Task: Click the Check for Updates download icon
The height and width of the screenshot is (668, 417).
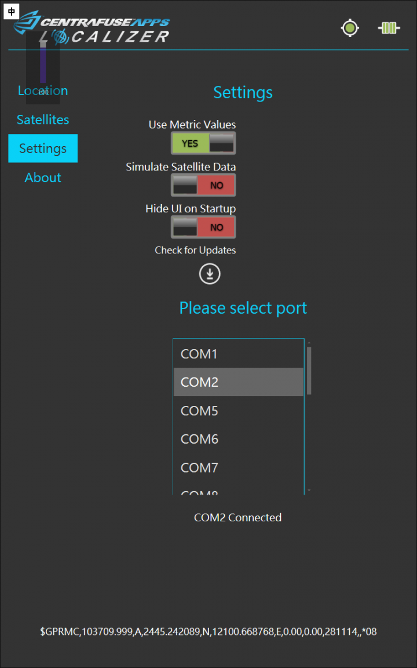Action: coord(210,274)
